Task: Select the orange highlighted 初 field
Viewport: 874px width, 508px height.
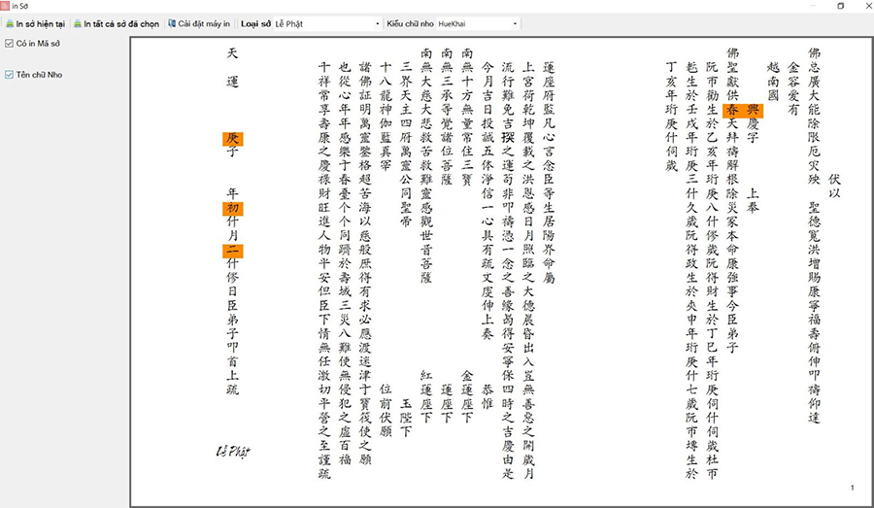Action: 232,209
